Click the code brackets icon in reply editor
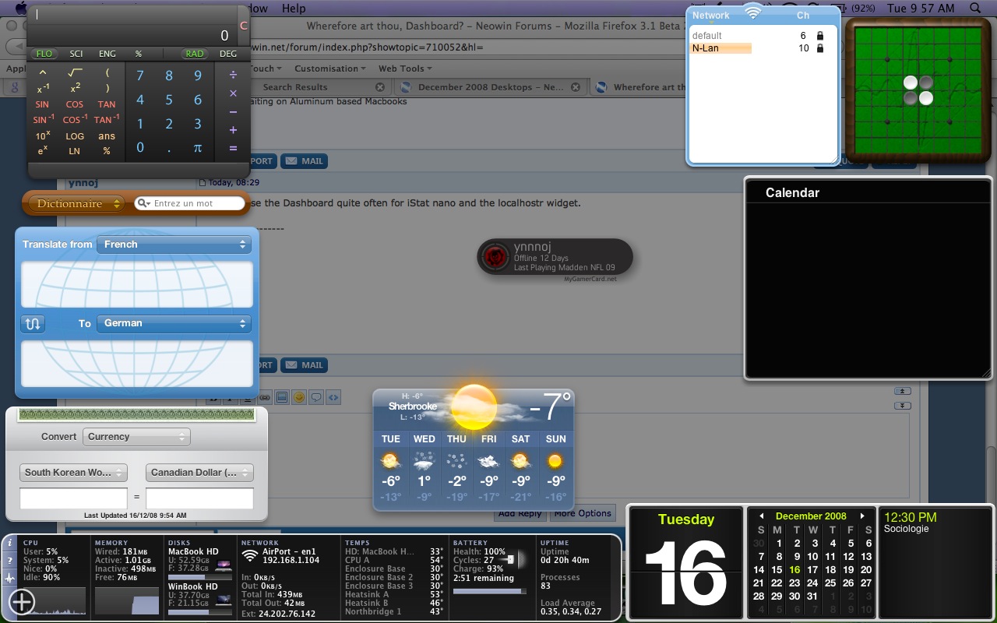997x623 pixels. tap(333, 397)
